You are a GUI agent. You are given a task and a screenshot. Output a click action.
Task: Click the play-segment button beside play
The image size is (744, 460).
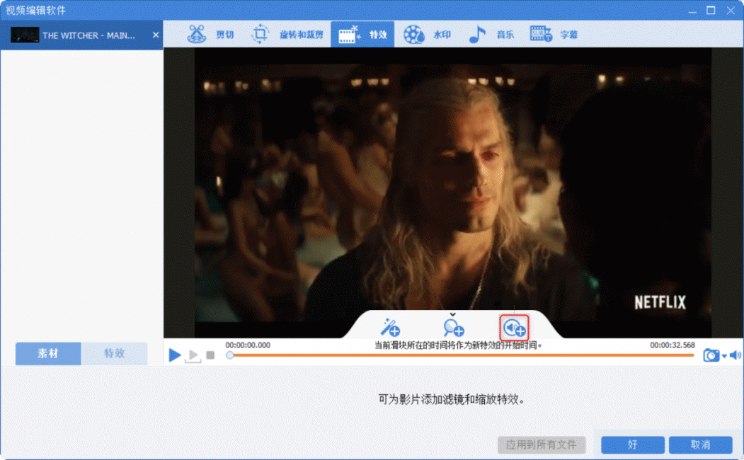pyautogui.click(x=193, y=356)
